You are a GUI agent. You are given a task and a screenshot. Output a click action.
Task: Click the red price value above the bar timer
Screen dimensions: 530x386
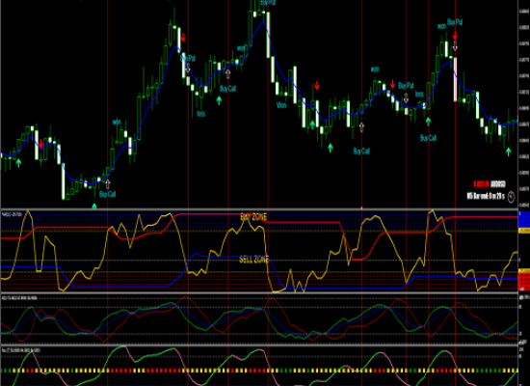point(481,184)
